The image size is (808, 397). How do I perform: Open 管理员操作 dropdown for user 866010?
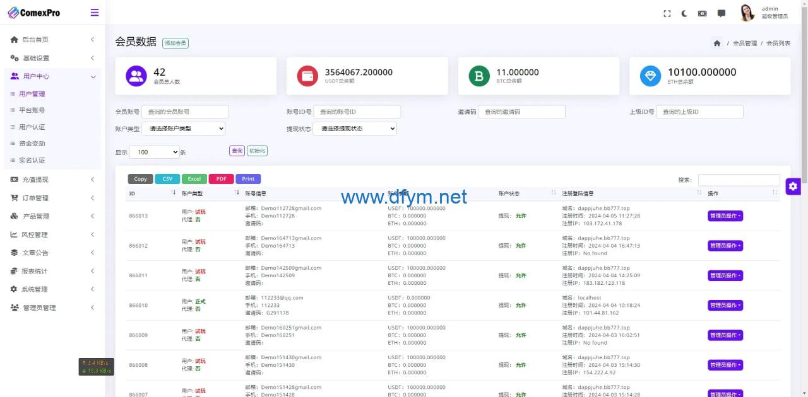coord(725,306)
